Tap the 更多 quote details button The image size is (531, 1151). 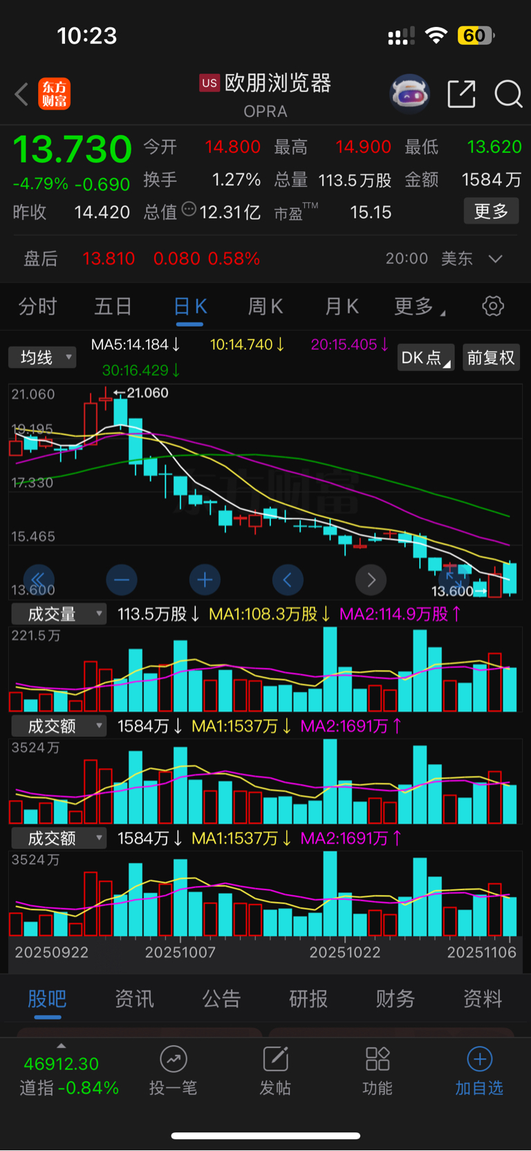491,211
